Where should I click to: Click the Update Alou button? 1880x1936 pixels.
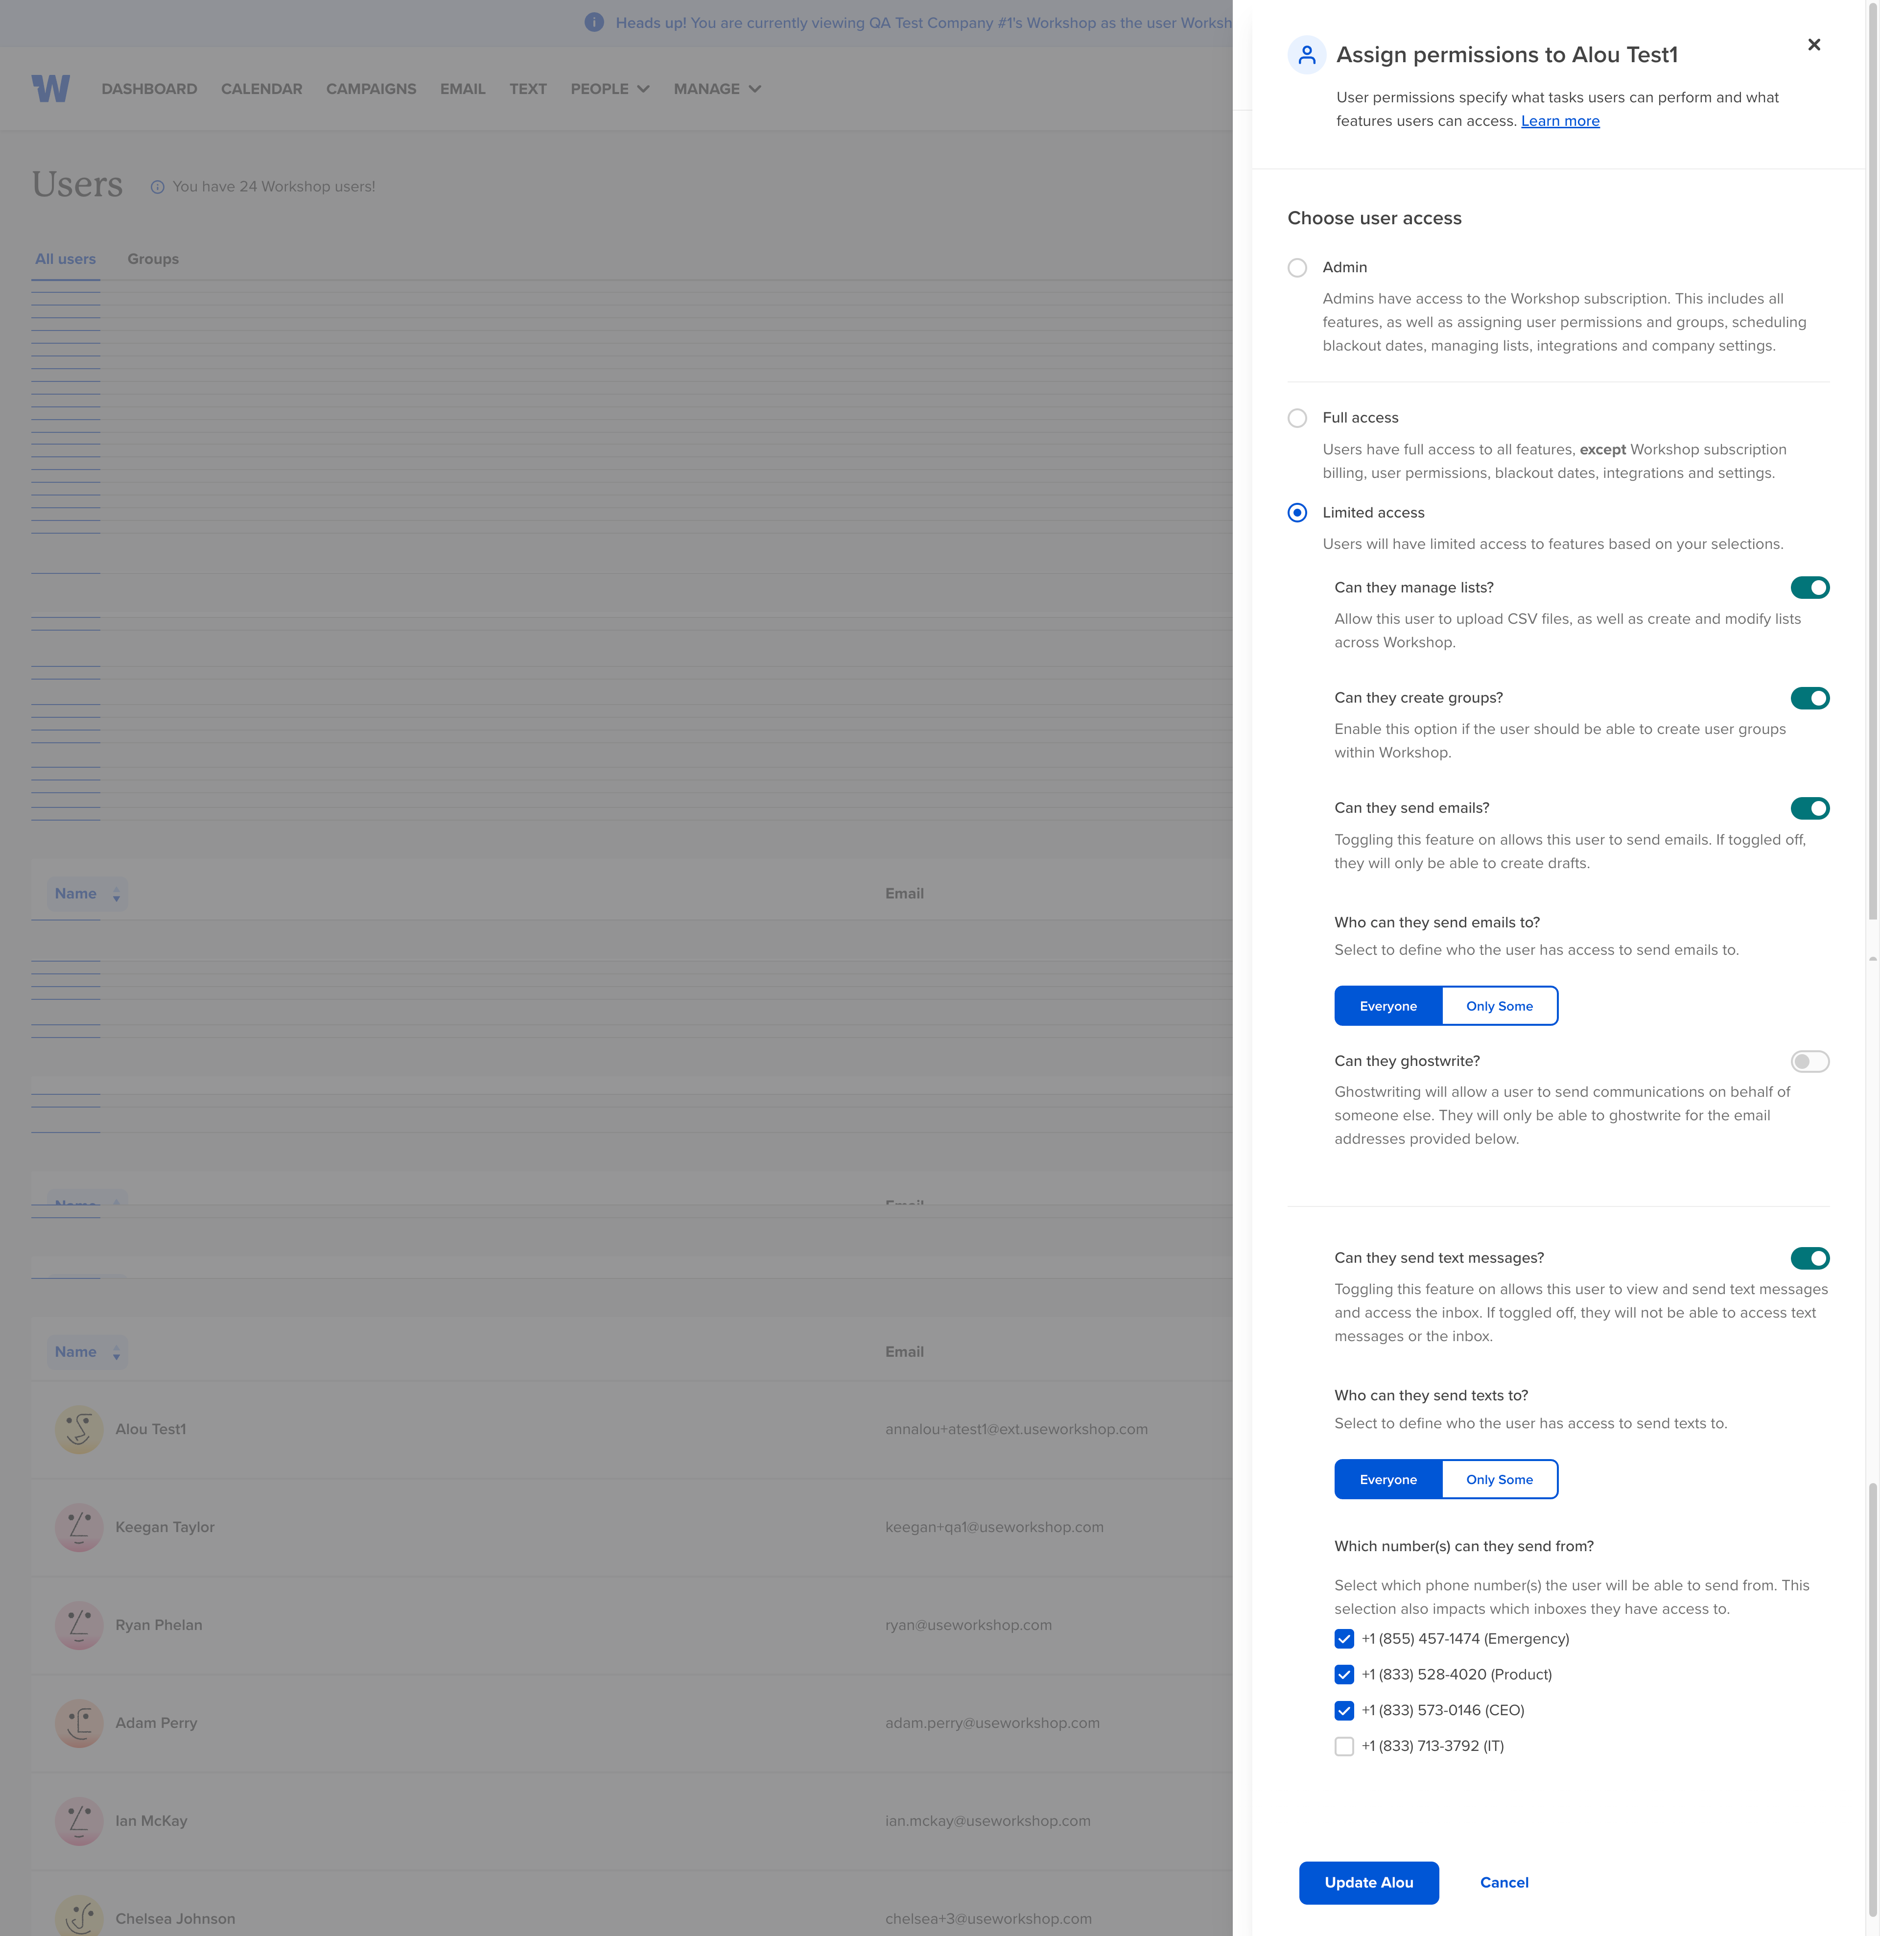click(x=1368, y=1882)
